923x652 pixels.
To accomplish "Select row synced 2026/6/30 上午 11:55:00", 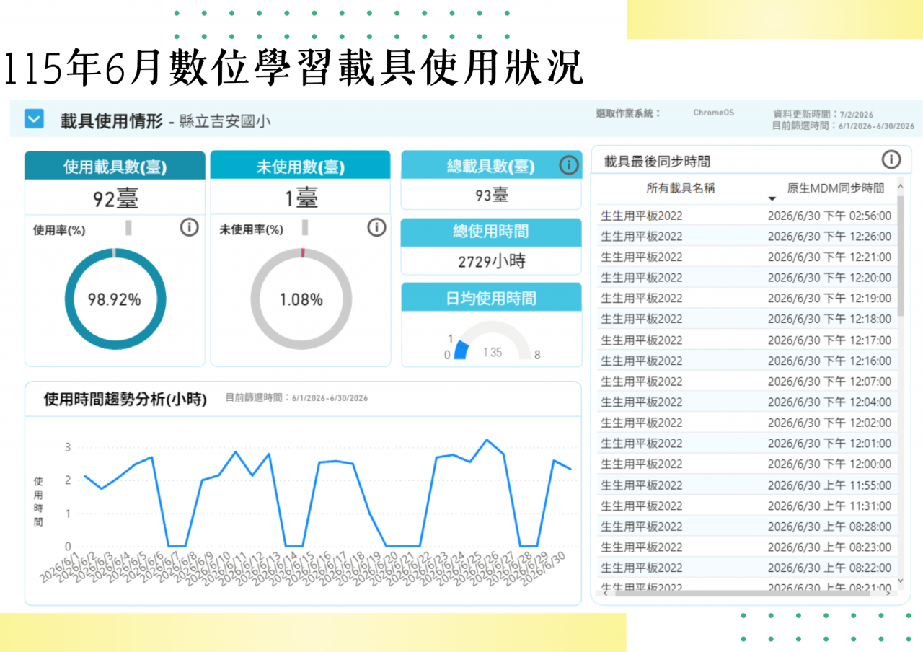I will (747, 485).
